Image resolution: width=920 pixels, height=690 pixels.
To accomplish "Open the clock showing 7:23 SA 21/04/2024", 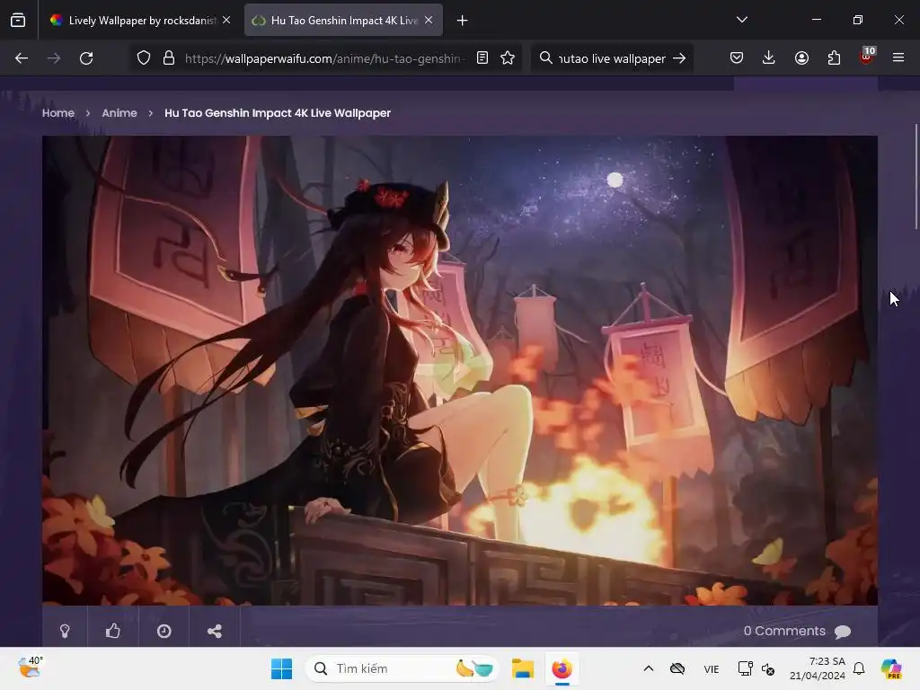I will point(818,668).
